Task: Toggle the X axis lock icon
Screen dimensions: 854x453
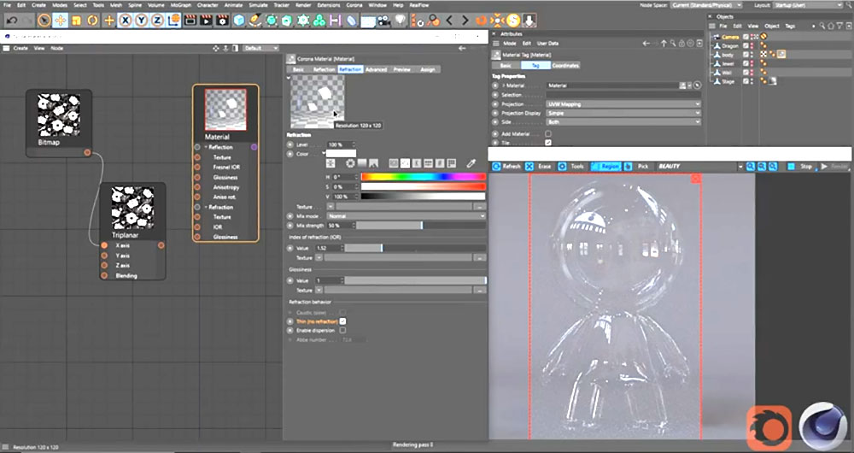Action: coord(126,20)
